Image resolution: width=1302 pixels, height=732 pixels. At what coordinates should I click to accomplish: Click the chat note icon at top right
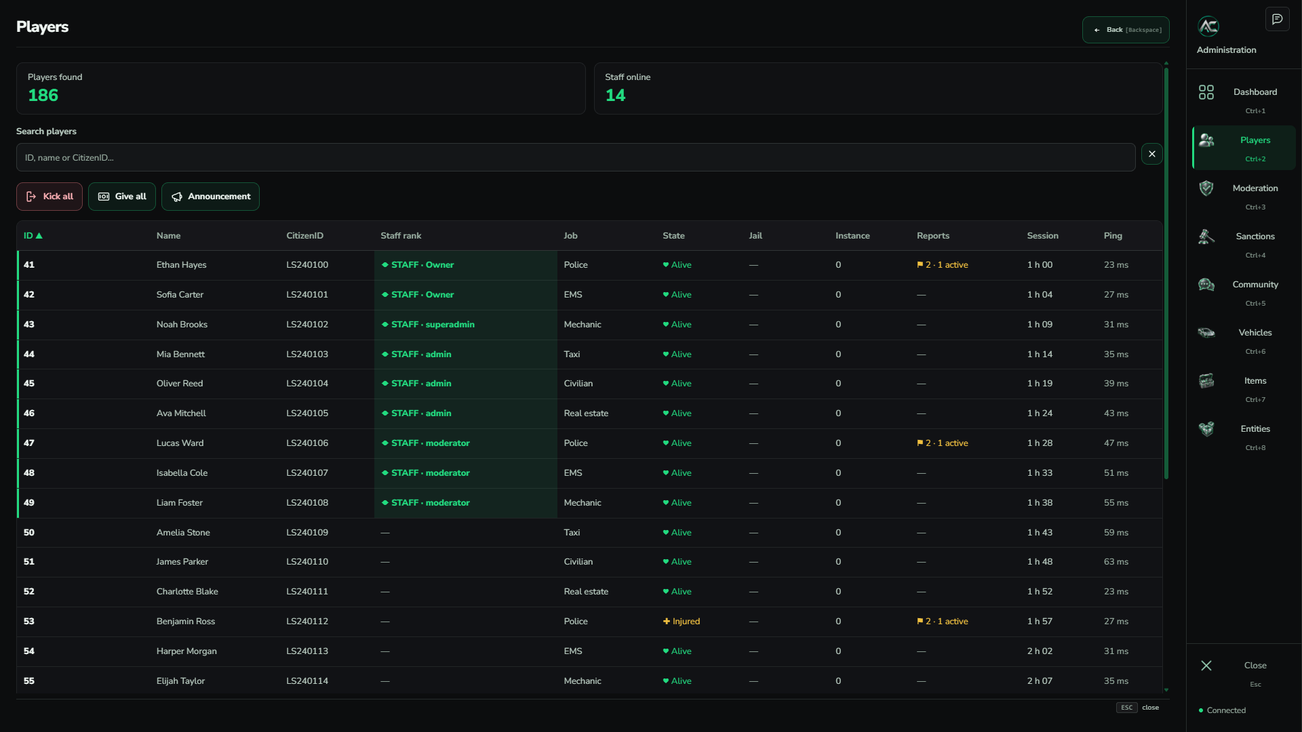tap(1277, 19)
